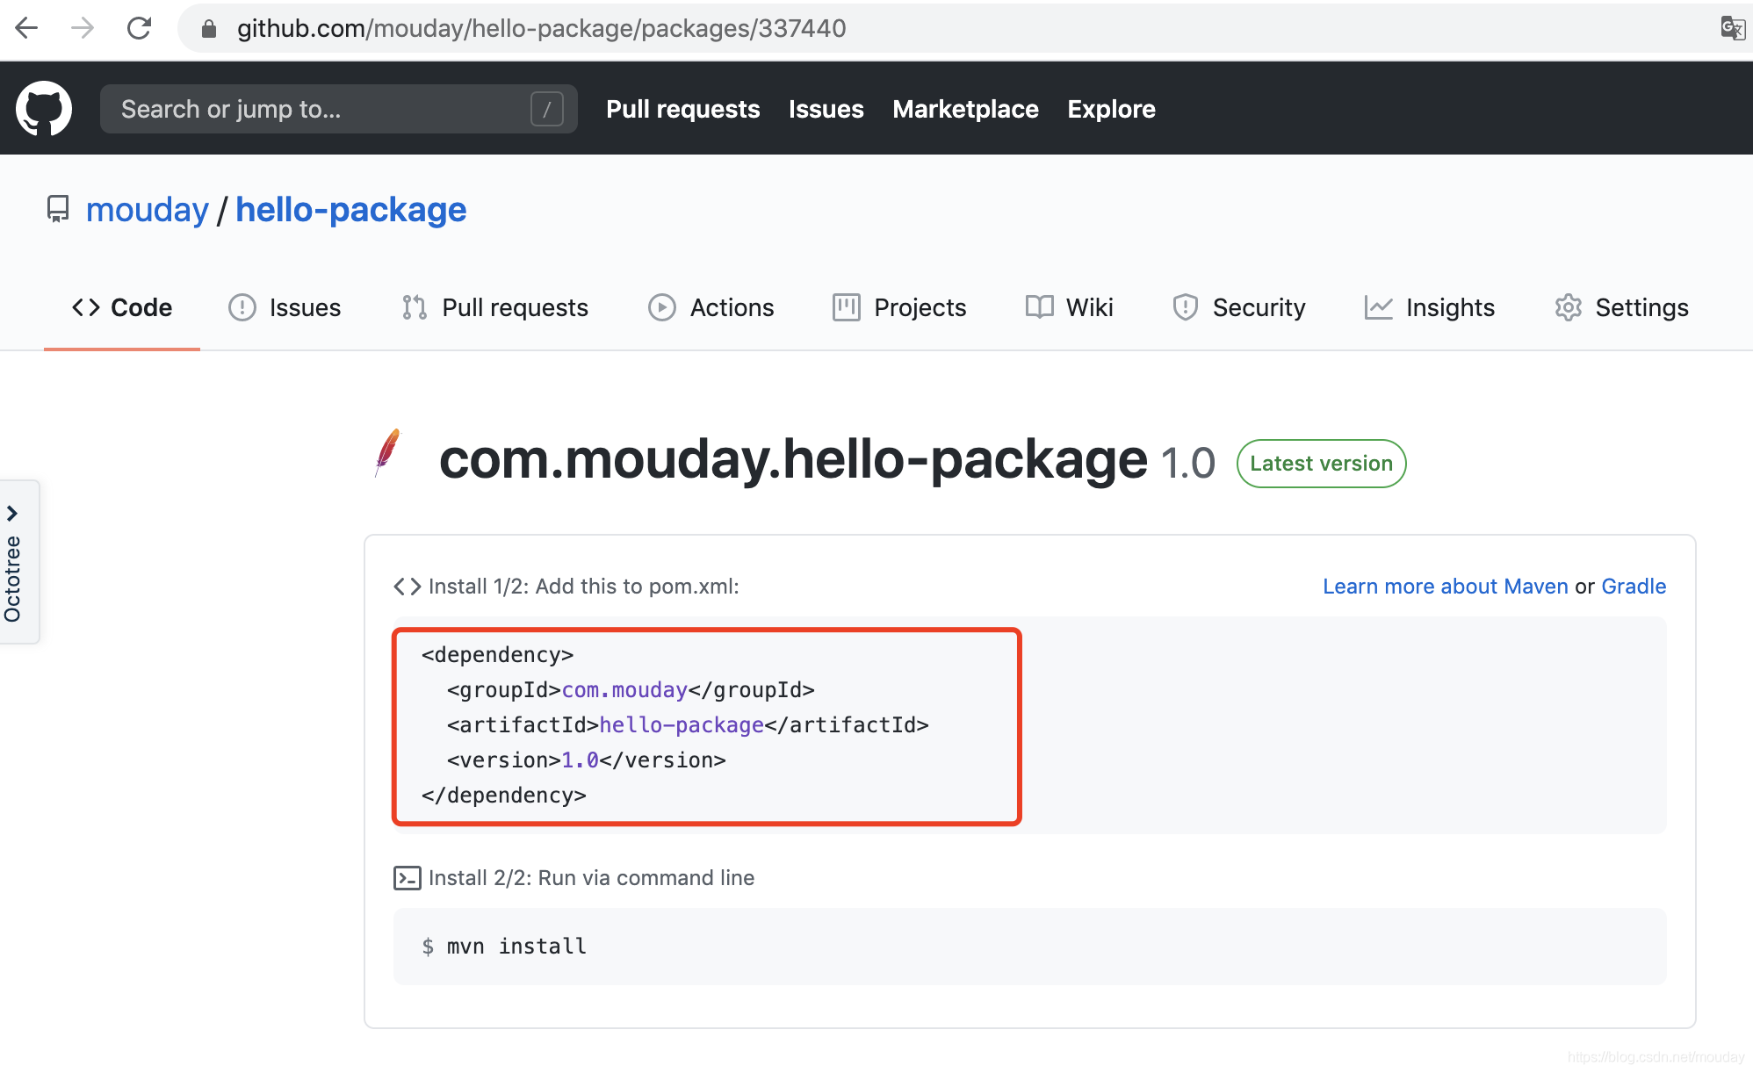This screenshot has width=1753, height=1073.
Task: Click the Pull requests tab icon
Action: (415, 306)
